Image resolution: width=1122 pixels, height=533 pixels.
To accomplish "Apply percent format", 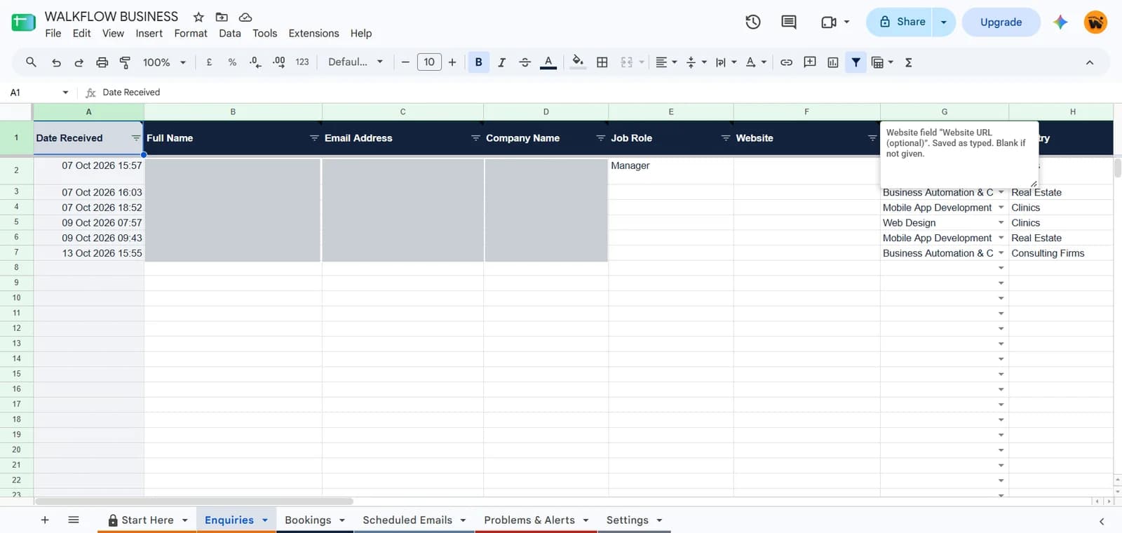I will click(x=232, y=62).
